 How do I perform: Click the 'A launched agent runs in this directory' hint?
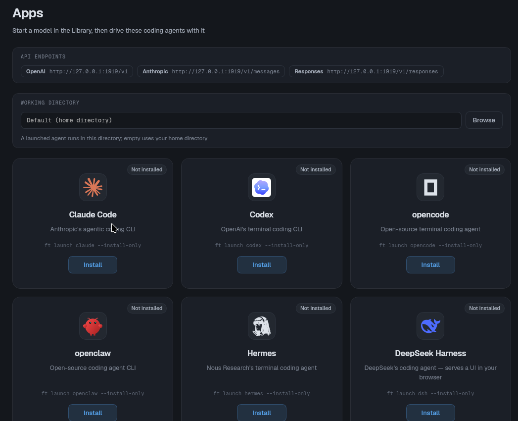tap(114, 138)
